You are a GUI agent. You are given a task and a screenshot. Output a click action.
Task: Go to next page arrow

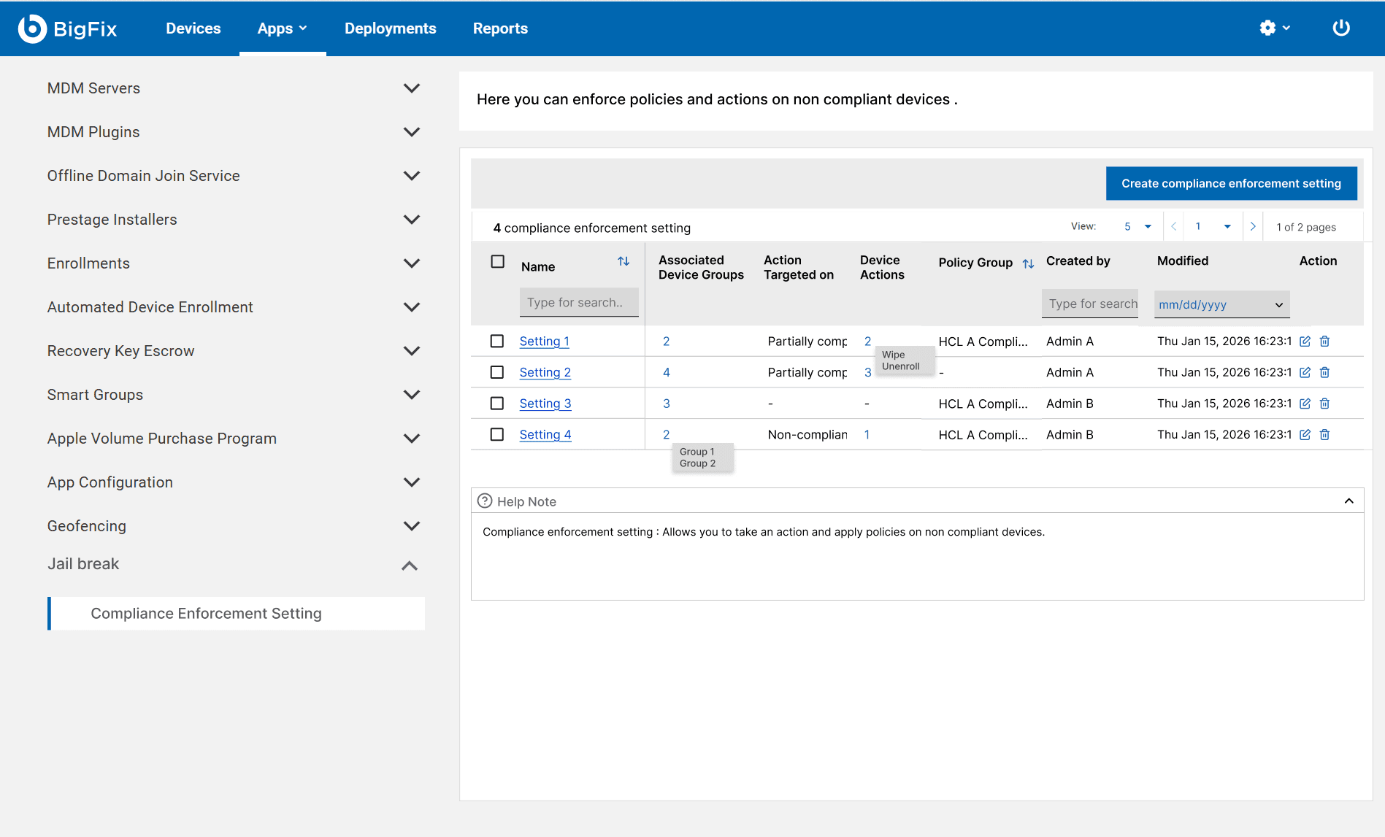pos(1253,227)
